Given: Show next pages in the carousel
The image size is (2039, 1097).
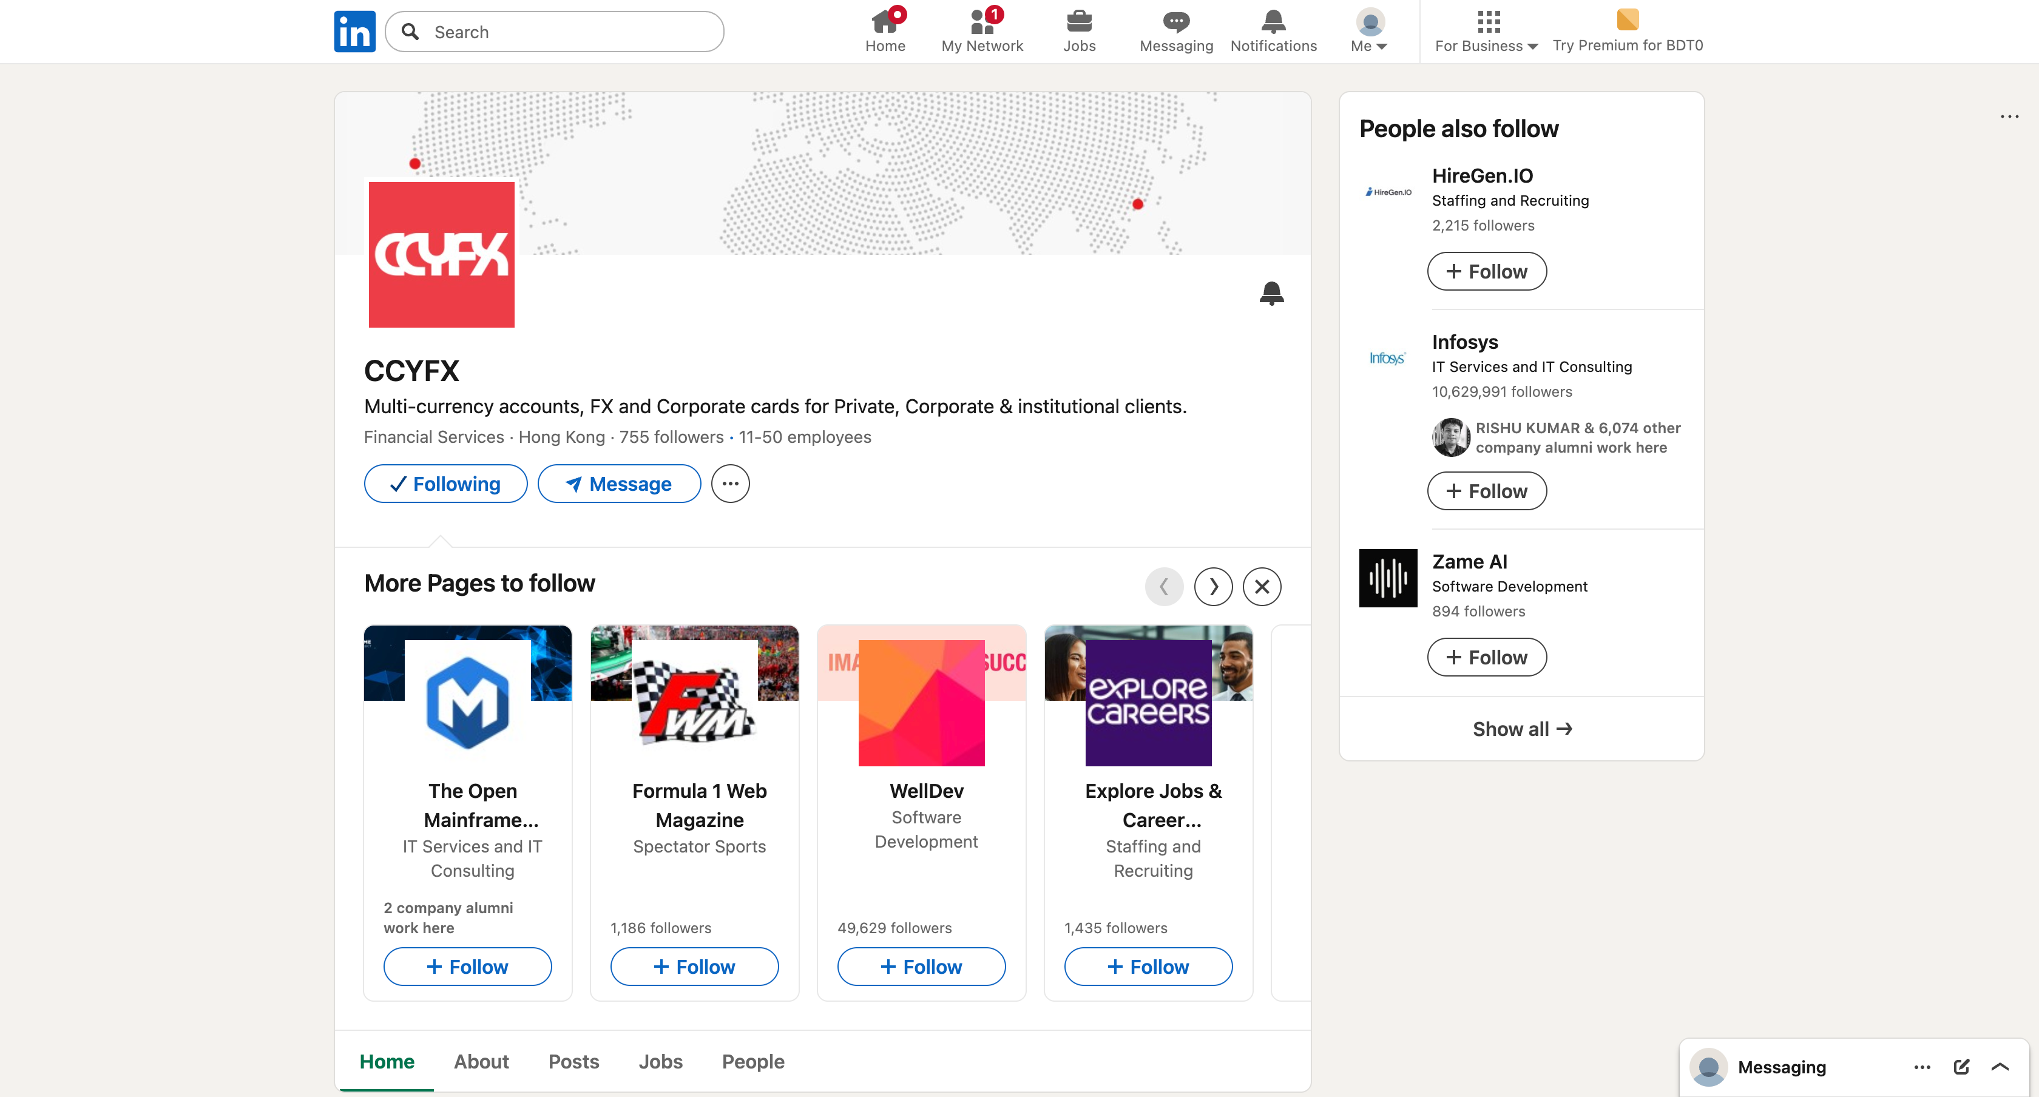Looking at the screenshot, I should [x=1212, y=587].
